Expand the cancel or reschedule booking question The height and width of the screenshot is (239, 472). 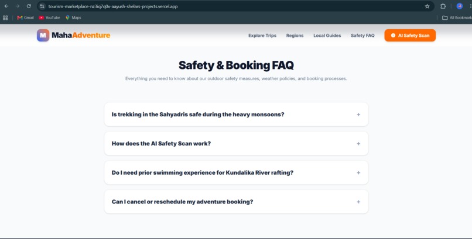pos(237,202)
